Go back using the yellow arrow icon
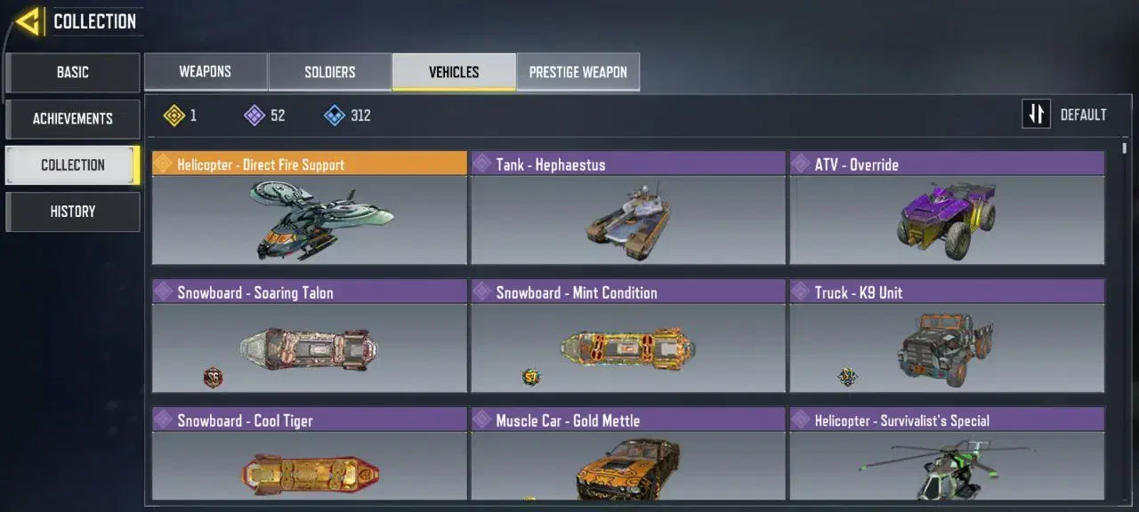Image resolution: width=1139 pixels, height=512 pixels. tap(28, 21)
